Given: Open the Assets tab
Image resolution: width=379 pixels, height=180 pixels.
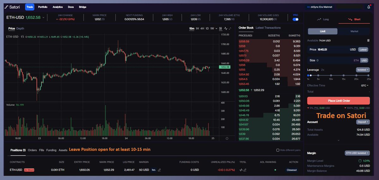Looking at the screenshot, I should point(63,150).
